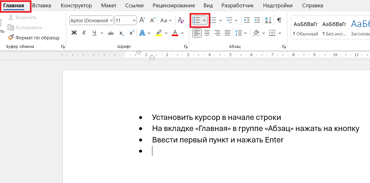The width and height of the screenshot is (370, 183).
Task: Enable justified text alignment
Action: (x=228, y=33)
